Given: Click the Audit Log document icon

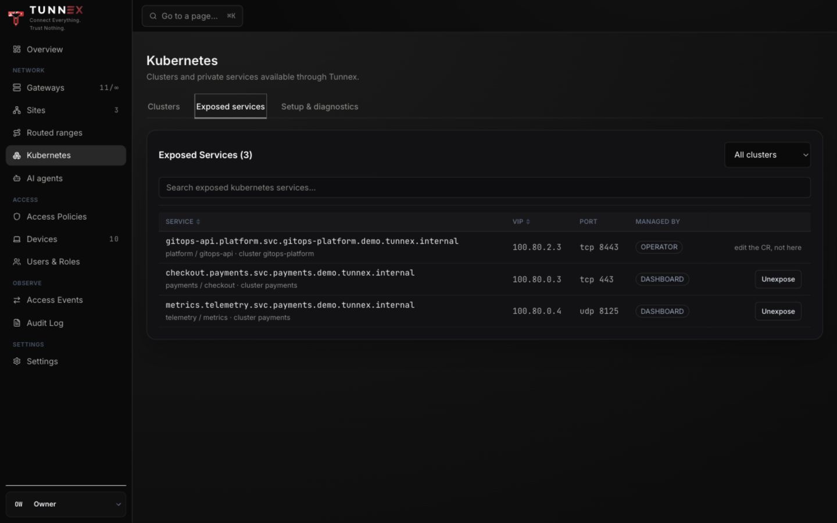Looking at the screenshot, I should (17, 323).
